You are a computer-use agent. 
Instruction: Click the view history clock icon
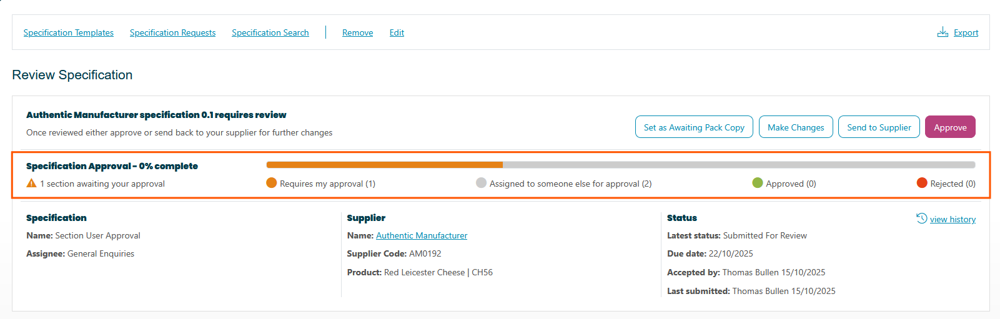[921, 218]
